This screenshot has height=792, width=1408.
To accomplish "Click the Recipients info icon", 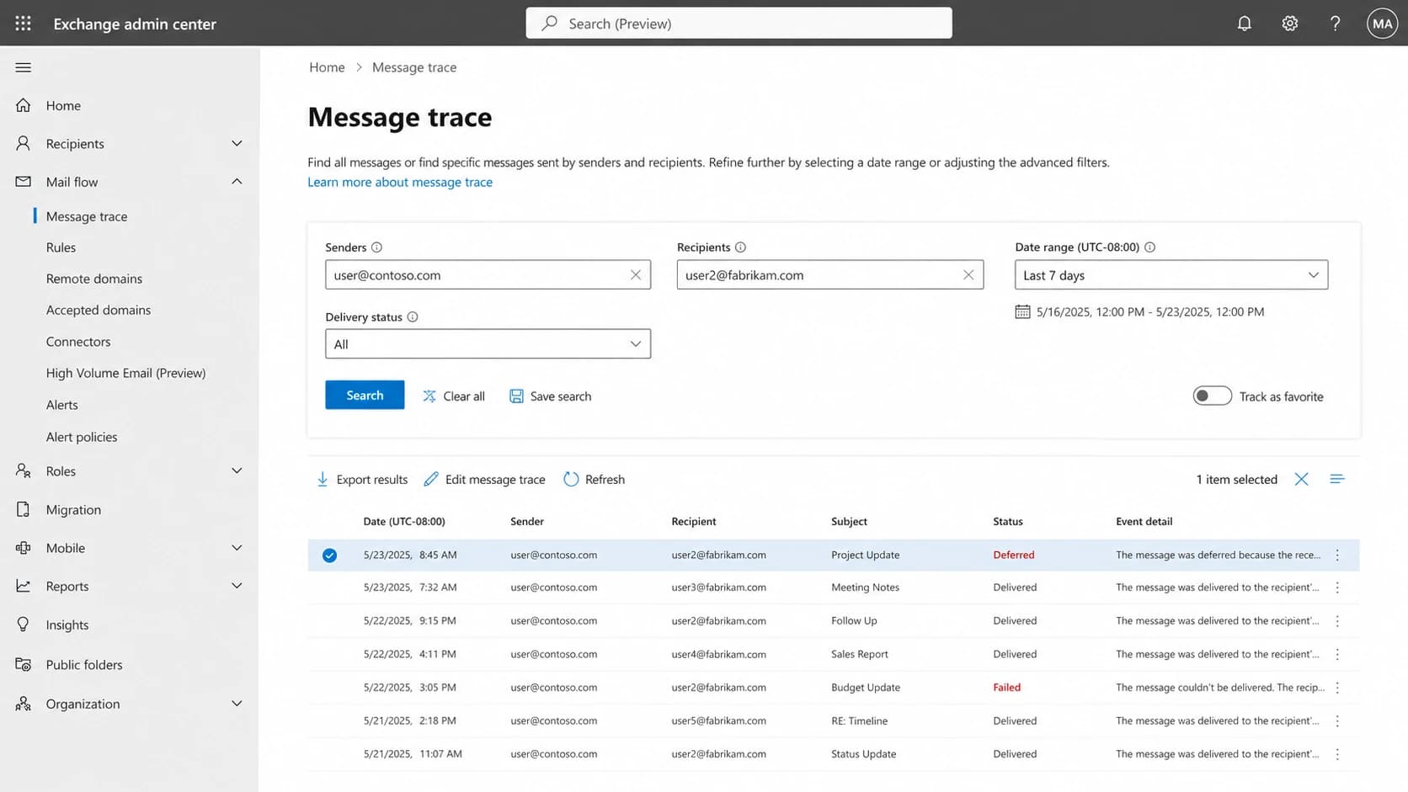I will point(740,247).
